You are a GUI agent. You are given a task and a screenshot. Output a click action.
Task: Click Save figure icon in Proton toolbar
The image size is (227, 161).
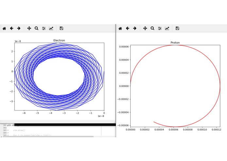[177, 28]
